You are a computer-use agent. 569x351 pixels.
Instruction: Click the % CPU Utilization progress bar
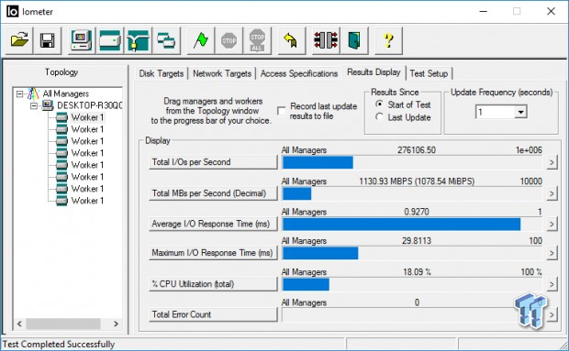tap(412, 284)
